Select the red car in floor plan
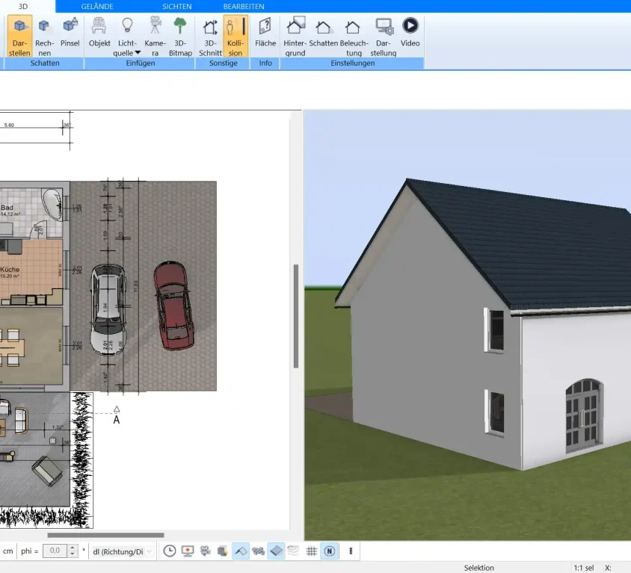Image resolution: width=631 pixels, height=573 pixels. point(174,306)
